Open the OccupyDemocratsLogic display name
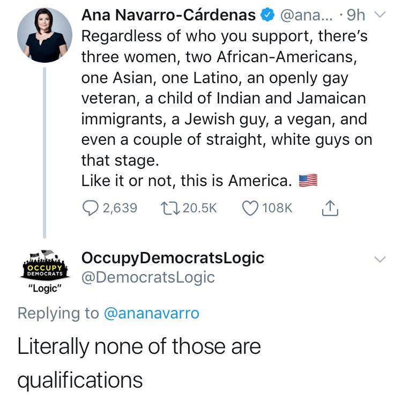The image size is (402, 415). (x=173, y=258)
